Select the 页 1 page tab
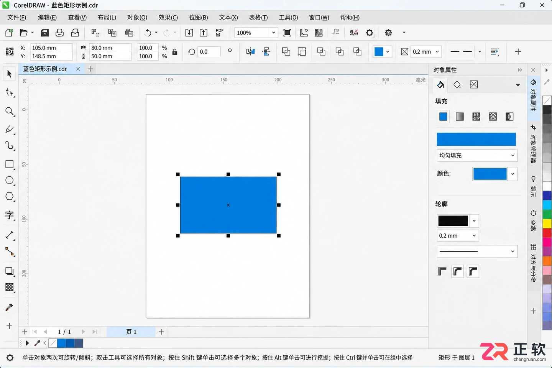The height and width of the screenshot is (368, 552). point(131,332)
